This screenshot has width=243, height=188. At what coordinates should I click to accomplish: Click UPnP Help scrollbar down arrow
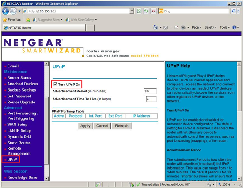239,179
